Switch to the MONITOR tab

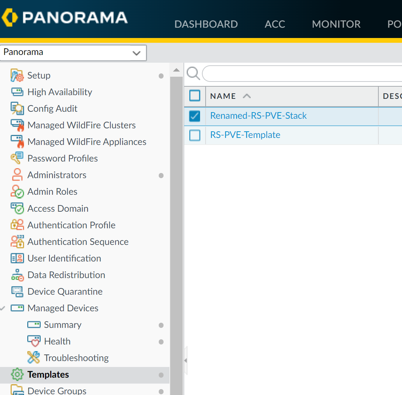336,24
